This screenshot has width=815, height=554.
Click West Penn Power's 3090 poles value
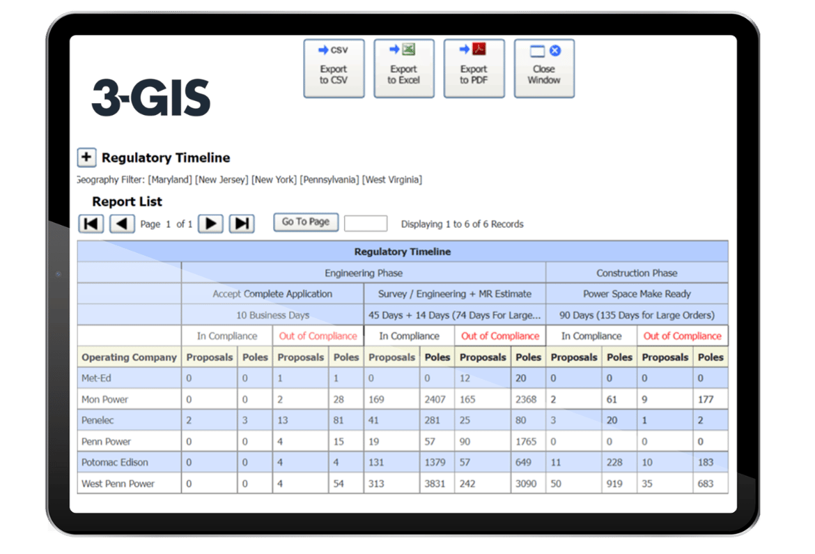pyautogui.click(x=525, y=484)
